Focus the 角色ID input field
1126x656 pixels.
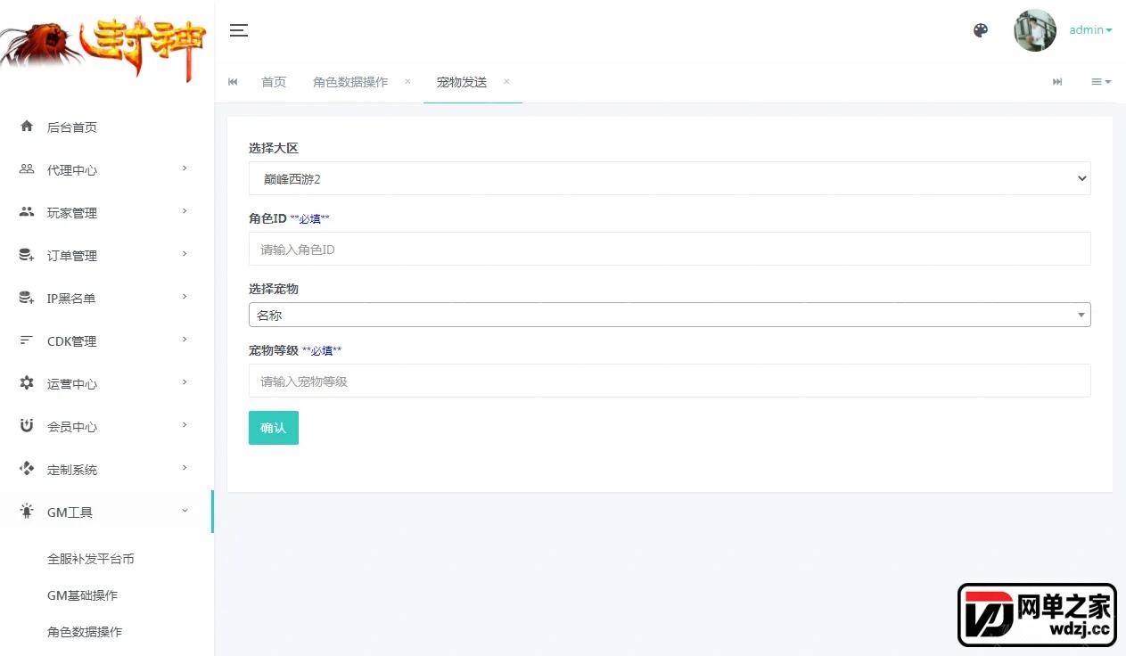(x=670, y=249)
